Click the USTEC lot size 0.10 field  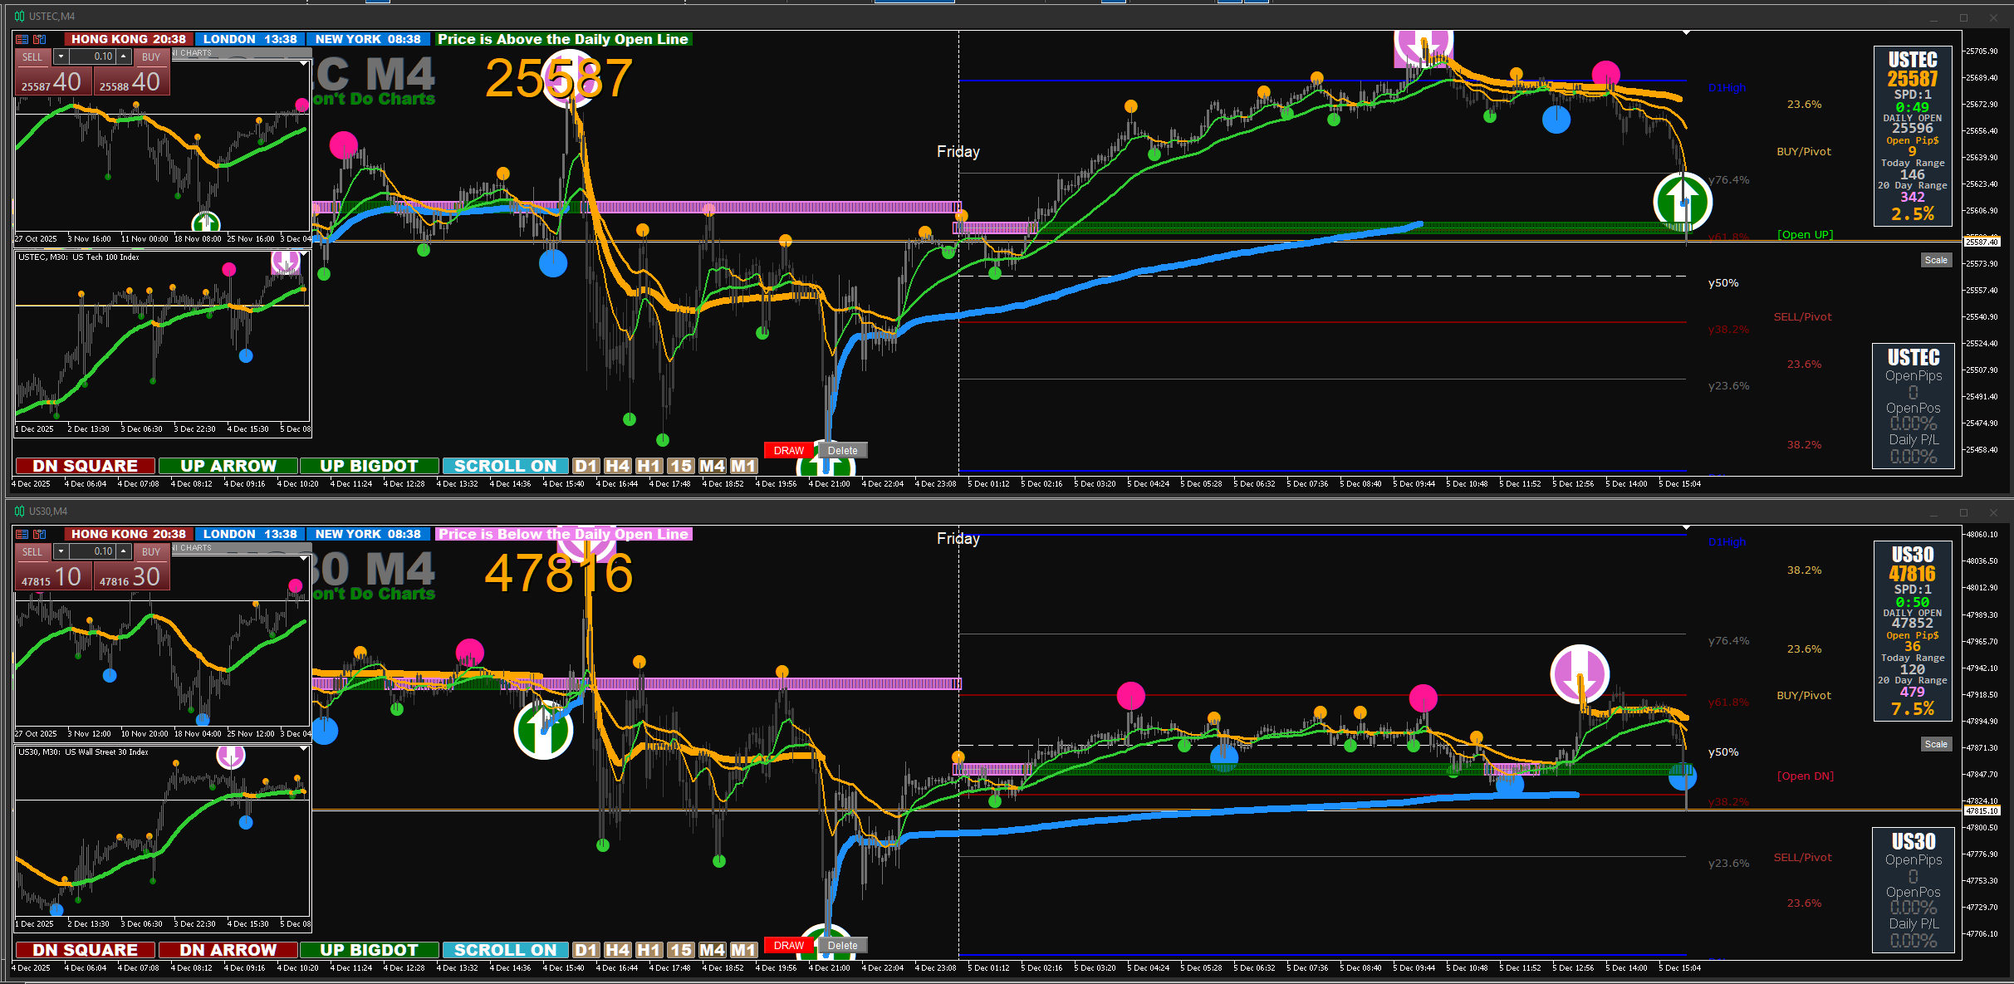coord(93,56)
